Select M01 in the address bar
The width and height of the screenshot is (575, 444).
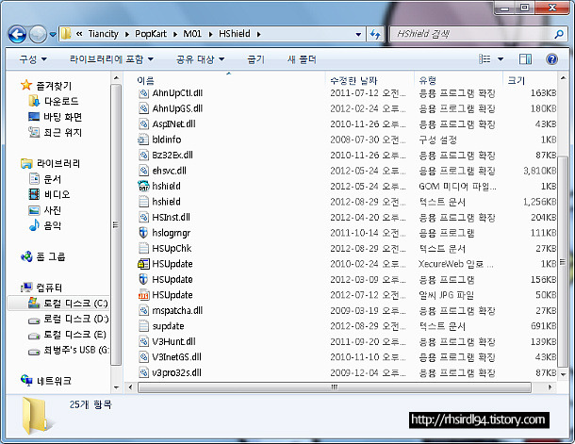[x=192, y=34]
